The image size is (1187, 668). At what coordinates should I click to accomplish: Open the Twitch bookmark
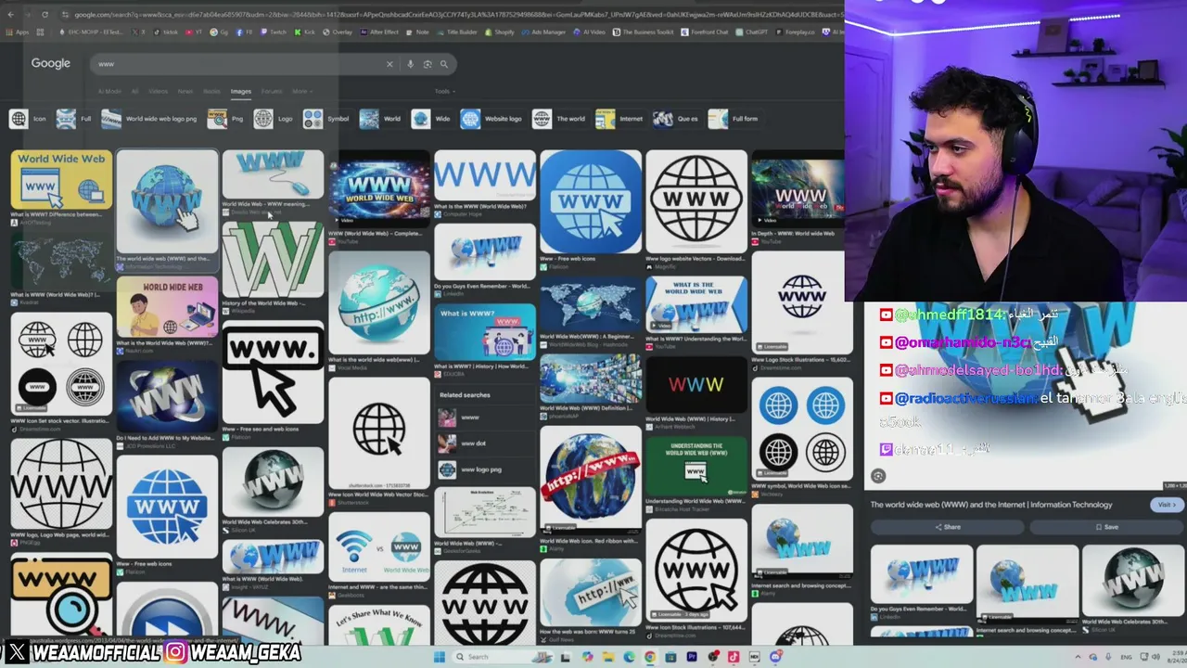tap(274, 32)
